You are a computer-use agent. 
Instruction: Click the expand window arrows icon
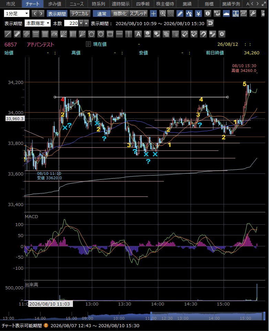(x=264, y=4)
